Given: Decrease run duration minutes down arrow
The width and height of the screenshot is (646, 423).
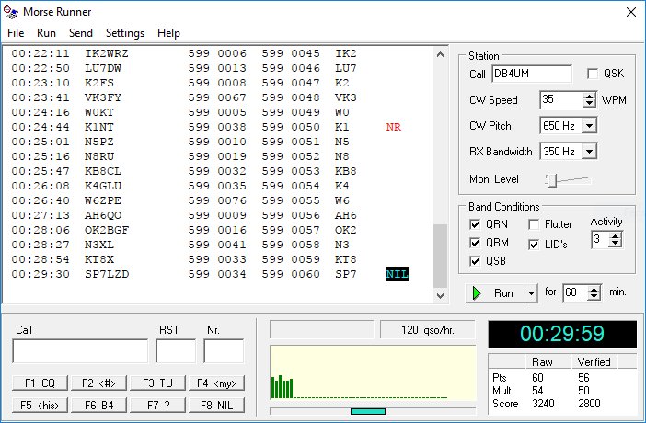Looking at the screenshot, I should point(594,296).
